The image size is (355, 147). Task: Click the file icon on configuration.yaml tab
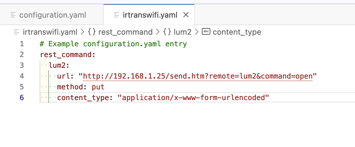[13, 15]
